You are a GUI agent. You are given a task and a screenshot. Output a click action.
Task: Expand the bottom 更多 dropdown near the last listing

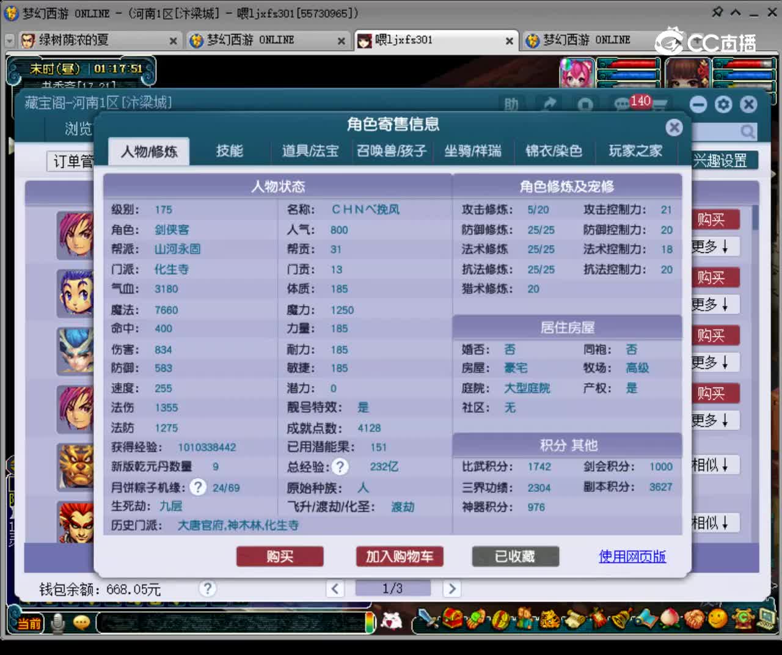pos(715,420)
